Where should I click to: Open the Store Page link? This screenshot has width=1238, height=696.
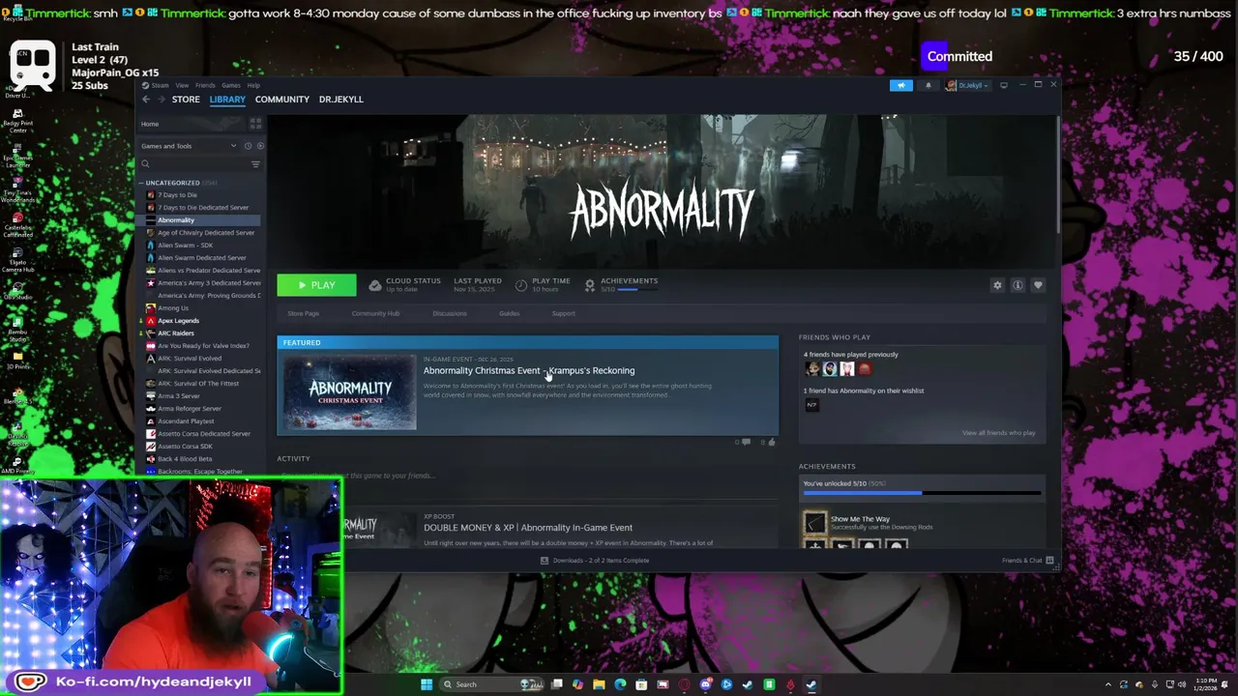point(303,313)
